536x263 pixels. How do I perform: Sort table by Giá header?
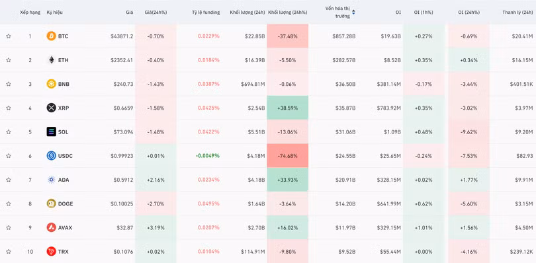(130, 13)
